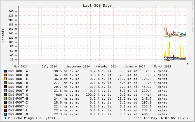Click the DNS-ROOT-F light blue color swatch
The width and height of the screenshot is (195, 122).
[x=6, y=91]
